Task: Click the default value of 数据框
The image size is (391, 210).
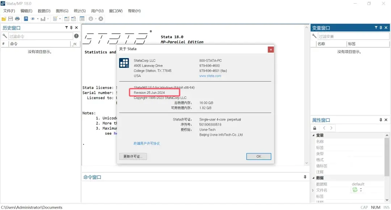Action: (x=358, y=184)
